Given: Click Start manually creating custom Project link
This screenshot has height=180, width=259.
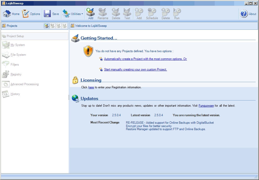Looking at the screenshot, I should 135,69.
